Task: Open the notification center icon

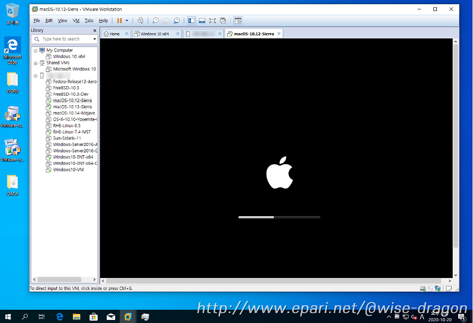Action: pos(462,317)
